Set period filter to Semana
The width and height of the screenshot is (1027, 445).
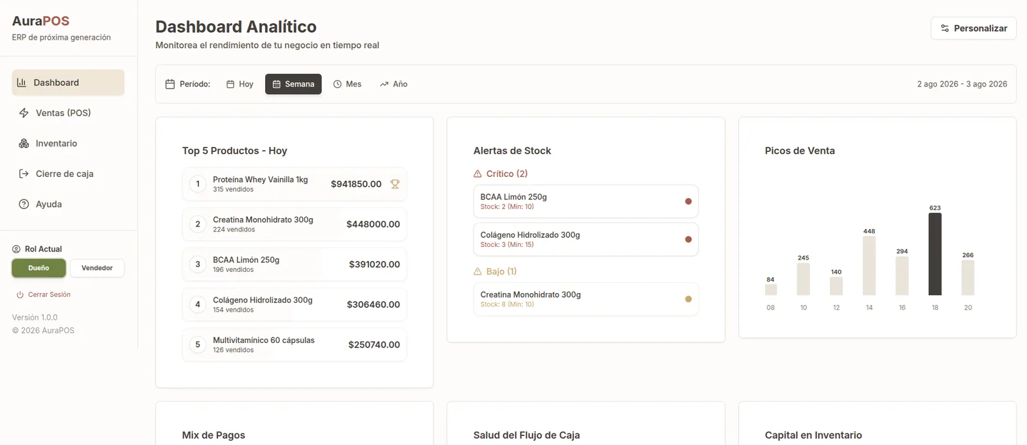click(293, 84)
